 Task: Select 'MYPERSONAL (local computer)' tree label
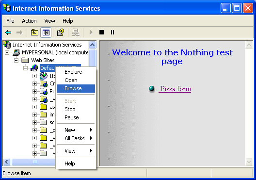pyautogui.click(x=55, y=52)
